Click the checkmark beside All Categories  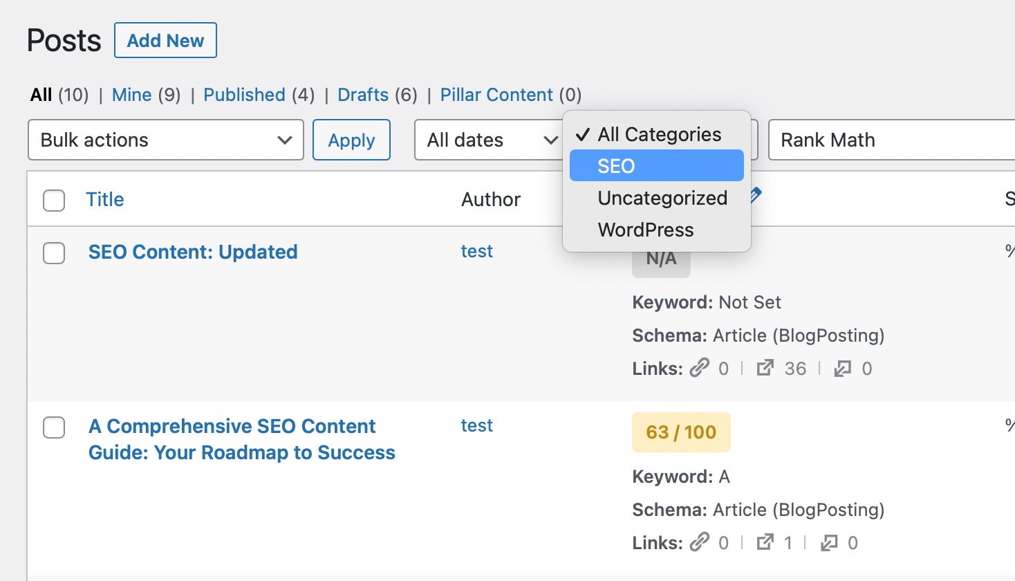coord(582,134)
